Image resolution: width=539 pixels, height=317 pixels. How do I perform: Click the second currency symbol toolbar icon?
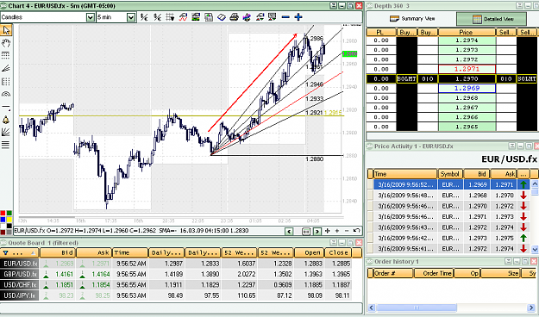(157, 17)
